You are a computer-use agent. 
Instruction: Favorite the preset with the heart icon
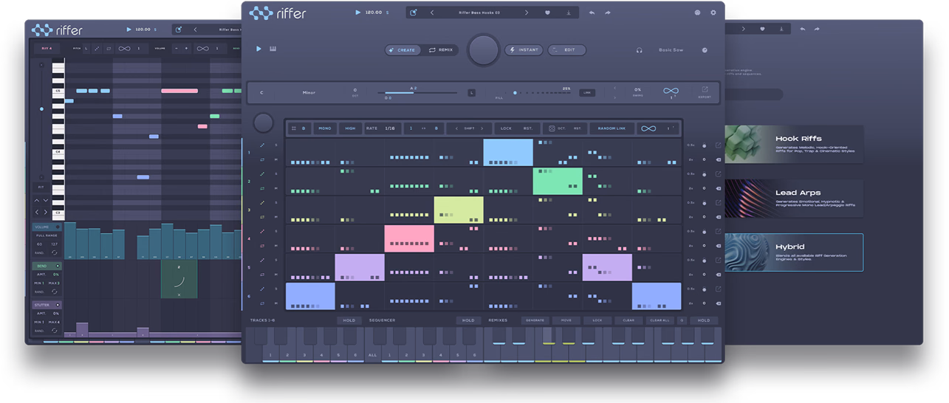pos(548,13)
